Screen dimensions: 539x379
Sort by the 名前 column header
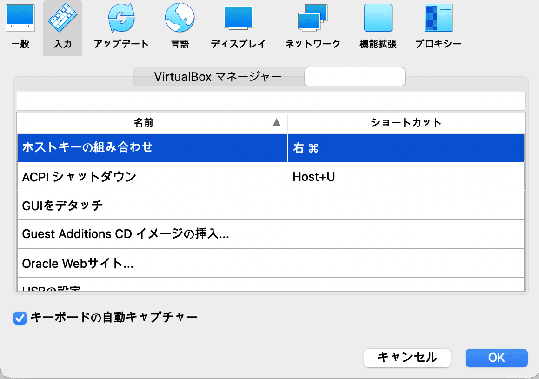click(152, 122)
